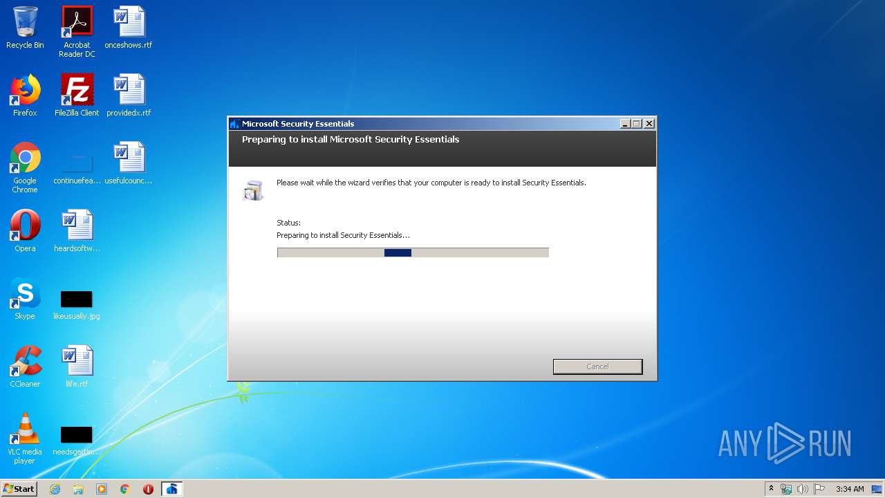Click the Cancel button in installer
885x498 pixels.
[597, 367]
